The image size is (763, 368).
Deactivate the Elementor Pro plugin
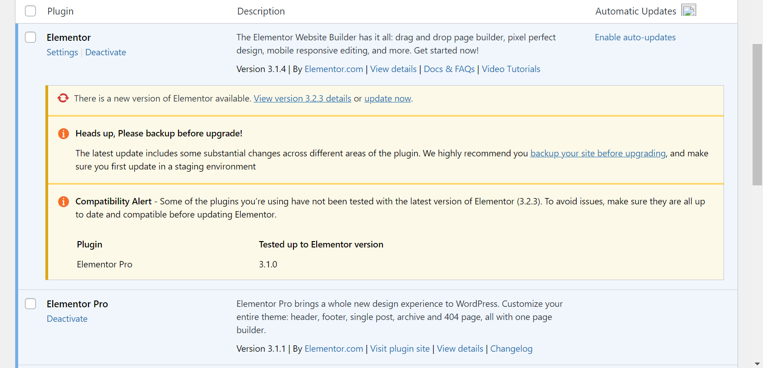[67, 319]
